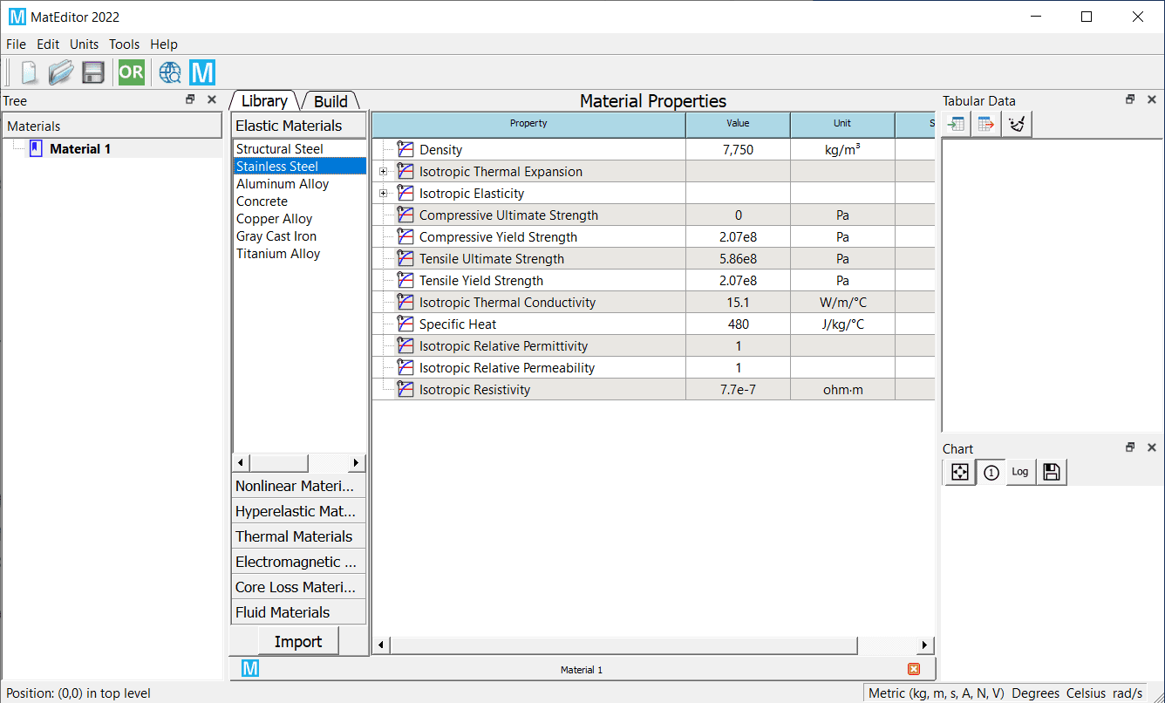
Task: Float the Tree panel
Action: coord(191,100)
